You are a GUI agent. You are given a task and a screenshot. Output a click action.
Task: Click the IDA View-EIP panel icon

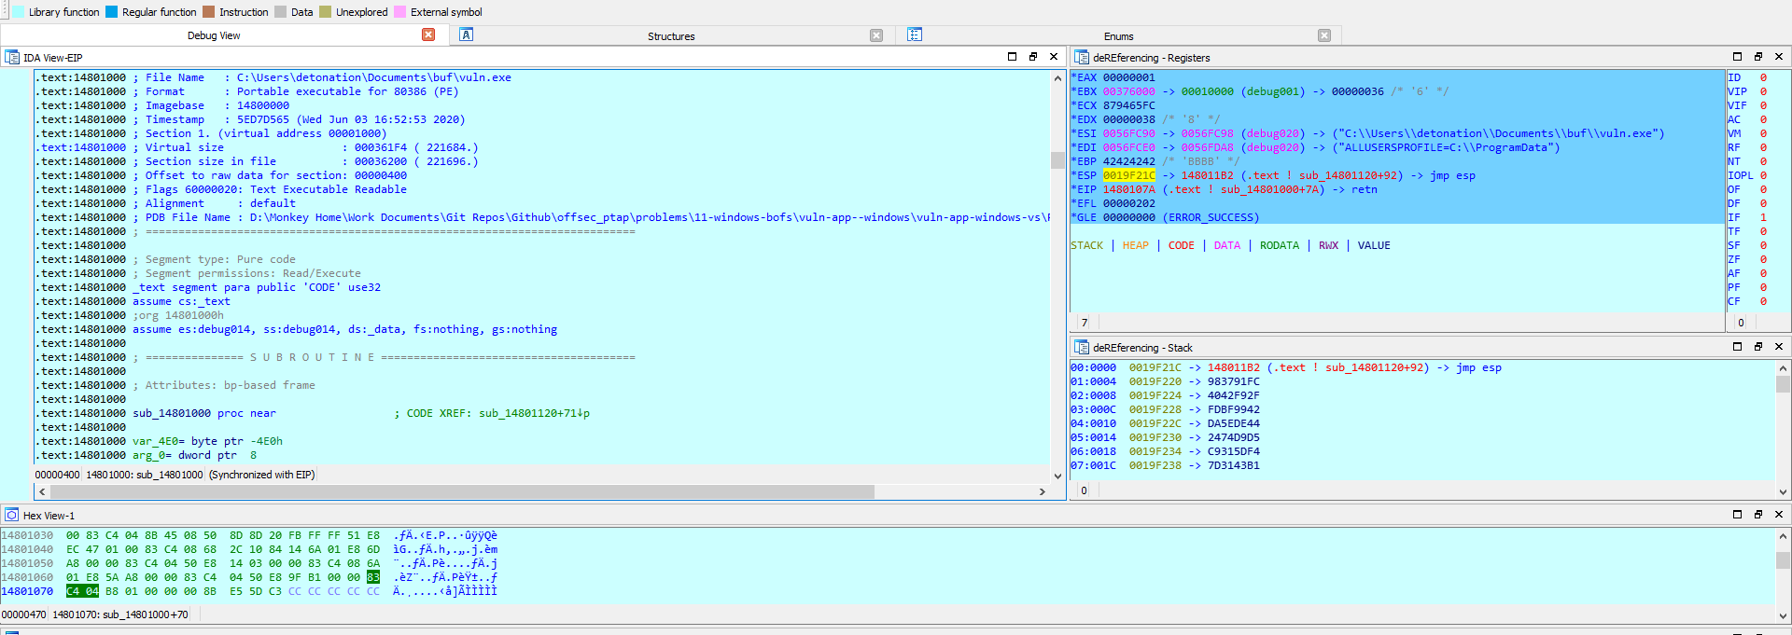pyautogui.click(x=12, y=57)
